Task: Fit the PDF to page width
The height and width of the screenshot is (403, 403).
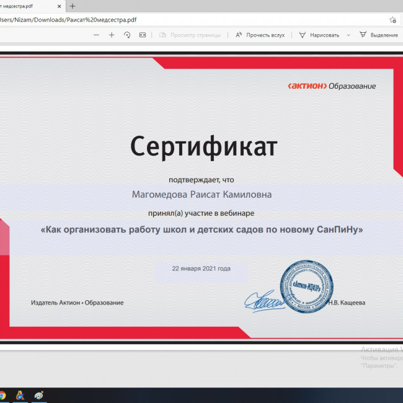Action: click(143, 35)
